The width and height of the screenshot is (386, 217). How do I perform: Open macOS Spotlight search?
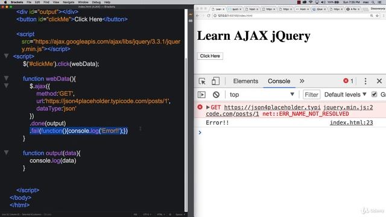click(x=373, y=2)
